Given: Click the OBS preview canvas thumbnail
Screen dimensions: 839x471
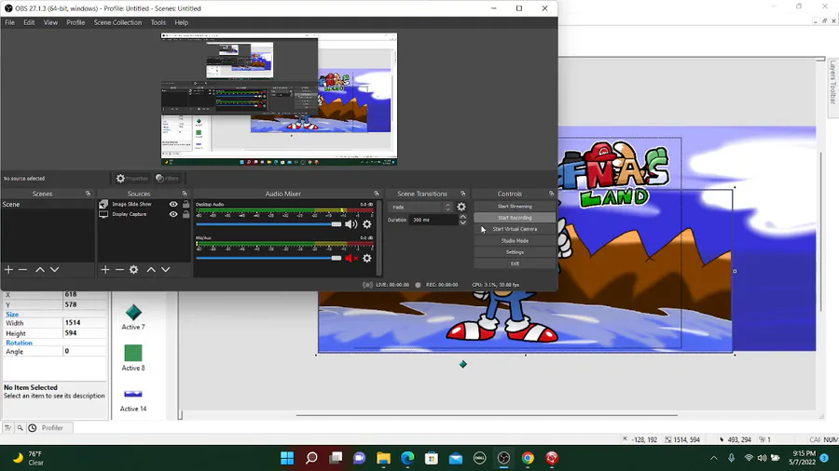Looking at the screenshot, I should pyautogui.click(x=280, y=100).
